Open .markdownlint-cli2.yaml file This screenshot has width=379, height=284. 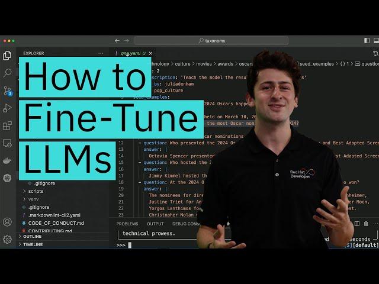pyautogui.click(x=54, y=215)
